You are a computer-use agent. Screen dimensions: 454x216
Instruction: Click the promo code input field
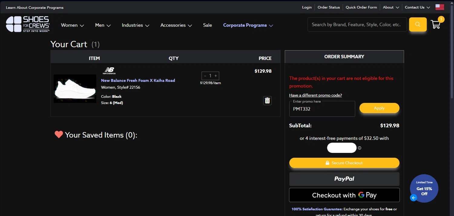point(322,109)
